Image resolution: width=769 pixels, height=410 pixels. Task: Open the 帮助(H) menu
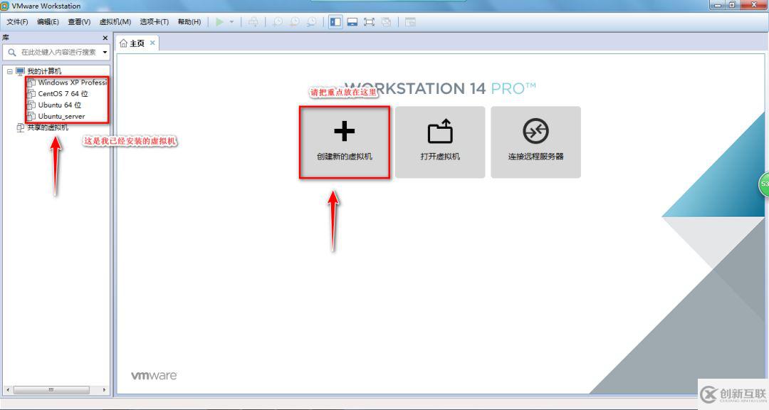pos(189,22)
